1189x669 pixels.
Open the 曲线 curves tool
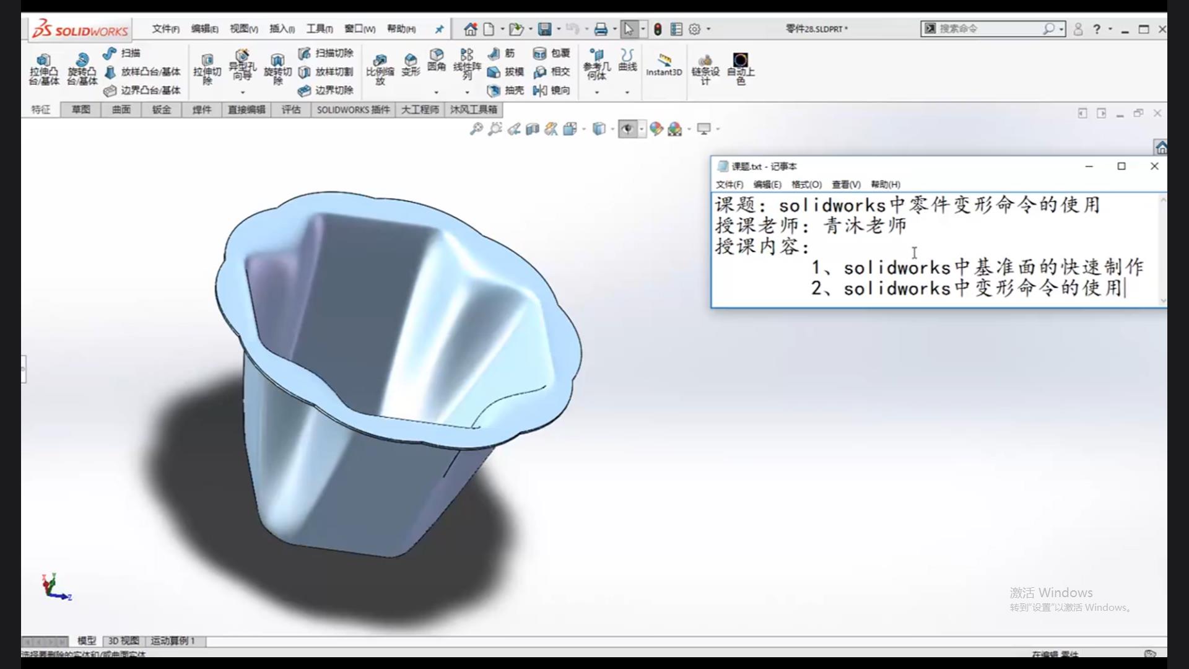click(x=627, y=60)
